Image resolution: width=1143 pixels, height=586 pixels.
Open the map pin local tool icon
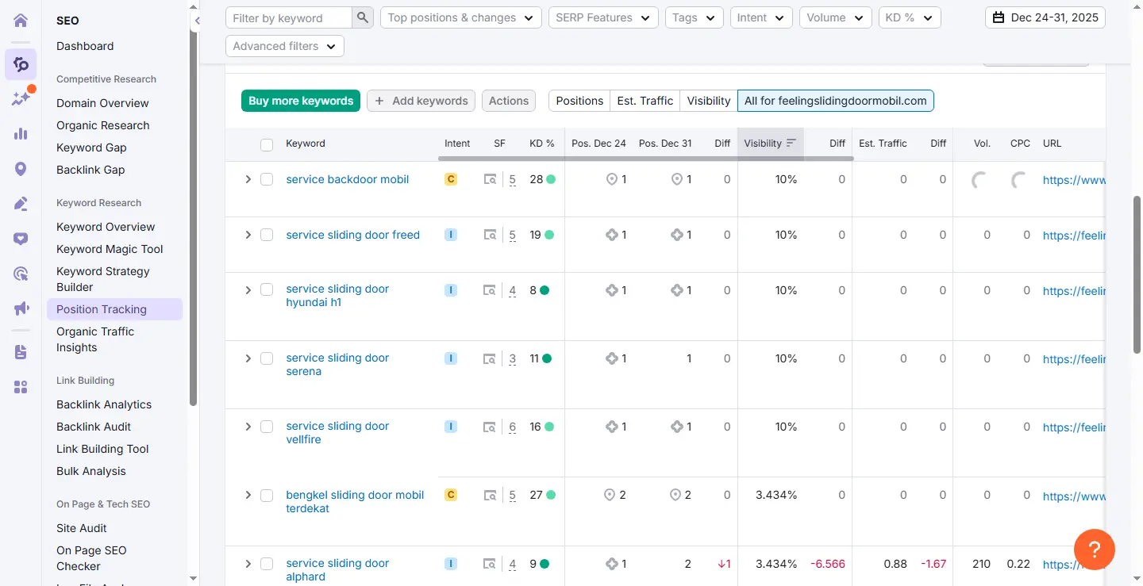21,168
